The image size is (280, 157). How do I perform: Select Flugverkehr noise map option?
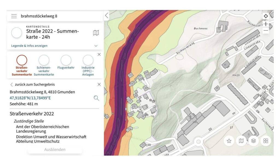[x=66, y=60]
